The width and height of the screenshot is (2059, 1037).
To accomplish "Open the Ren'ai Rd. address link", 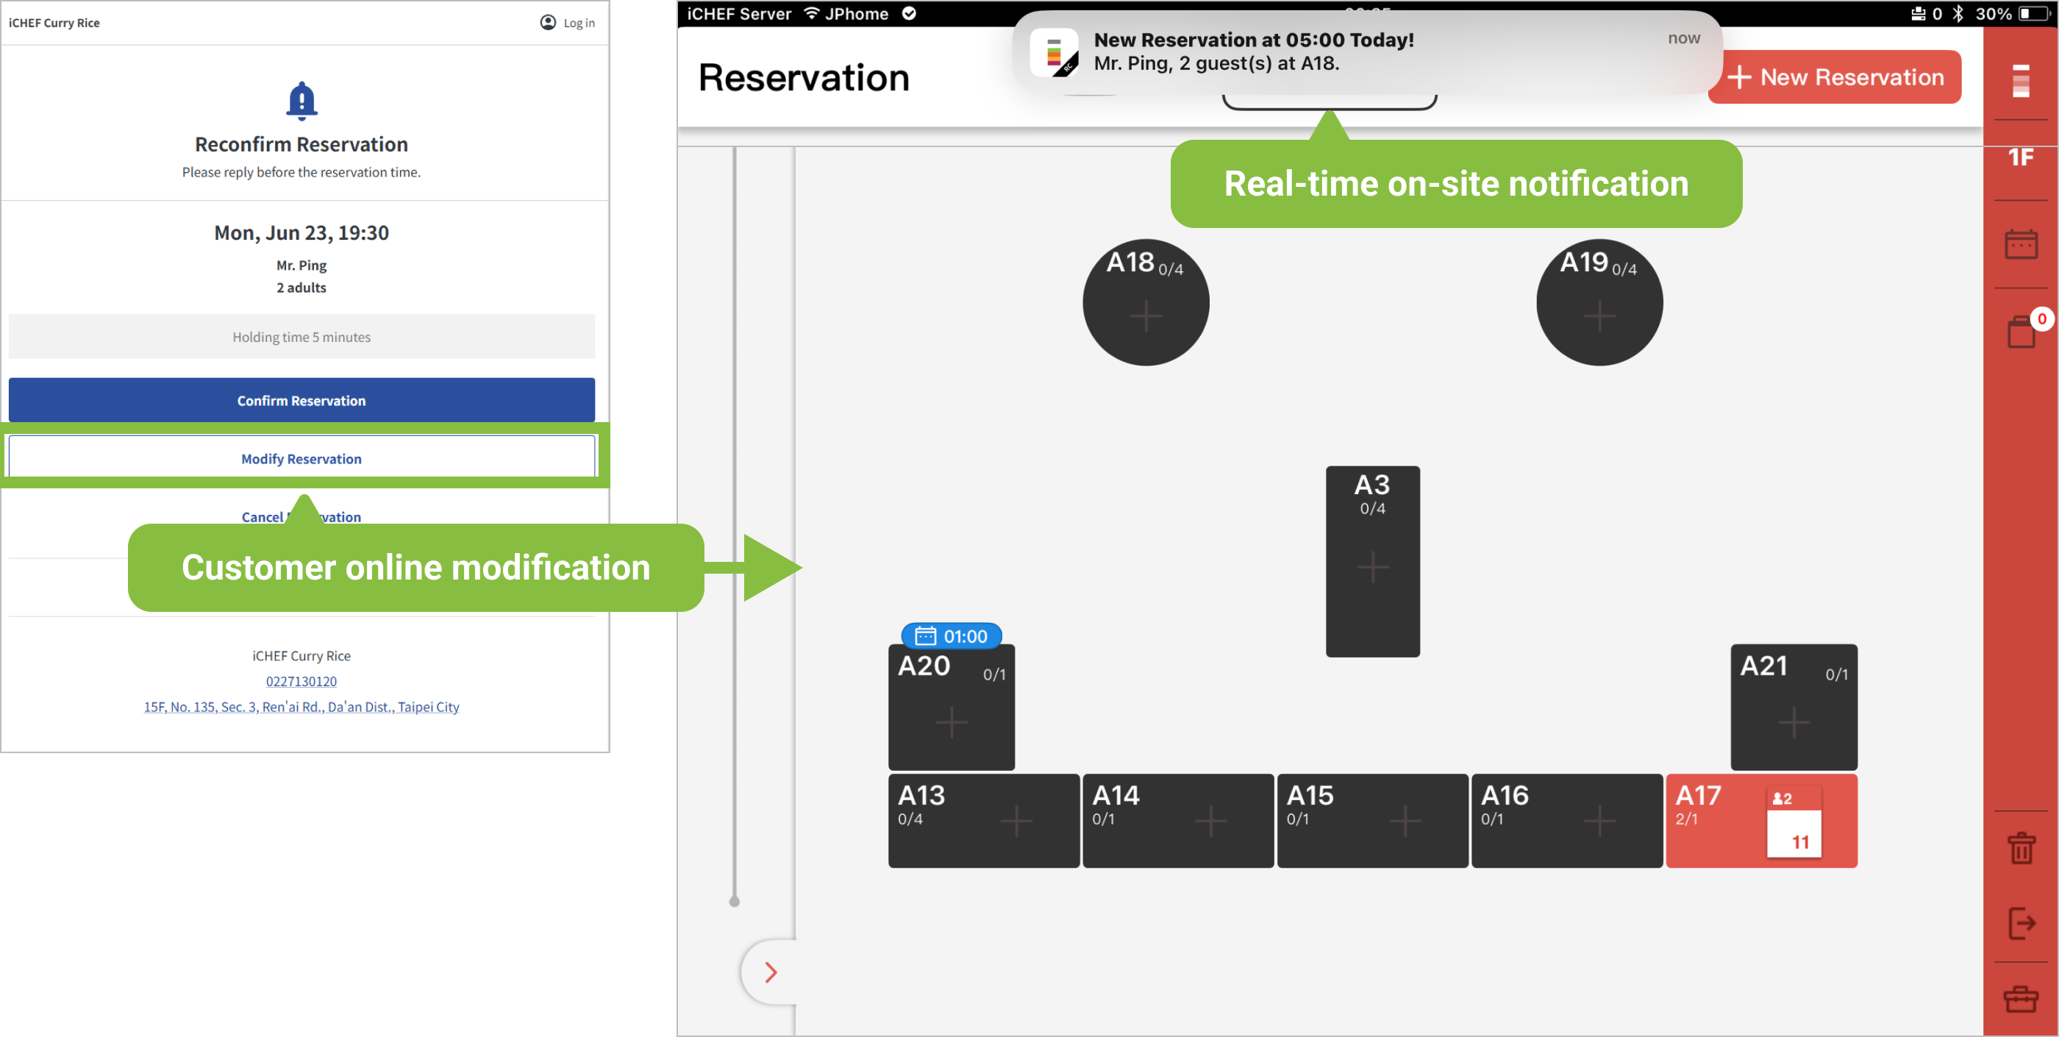I will [301, 706].
